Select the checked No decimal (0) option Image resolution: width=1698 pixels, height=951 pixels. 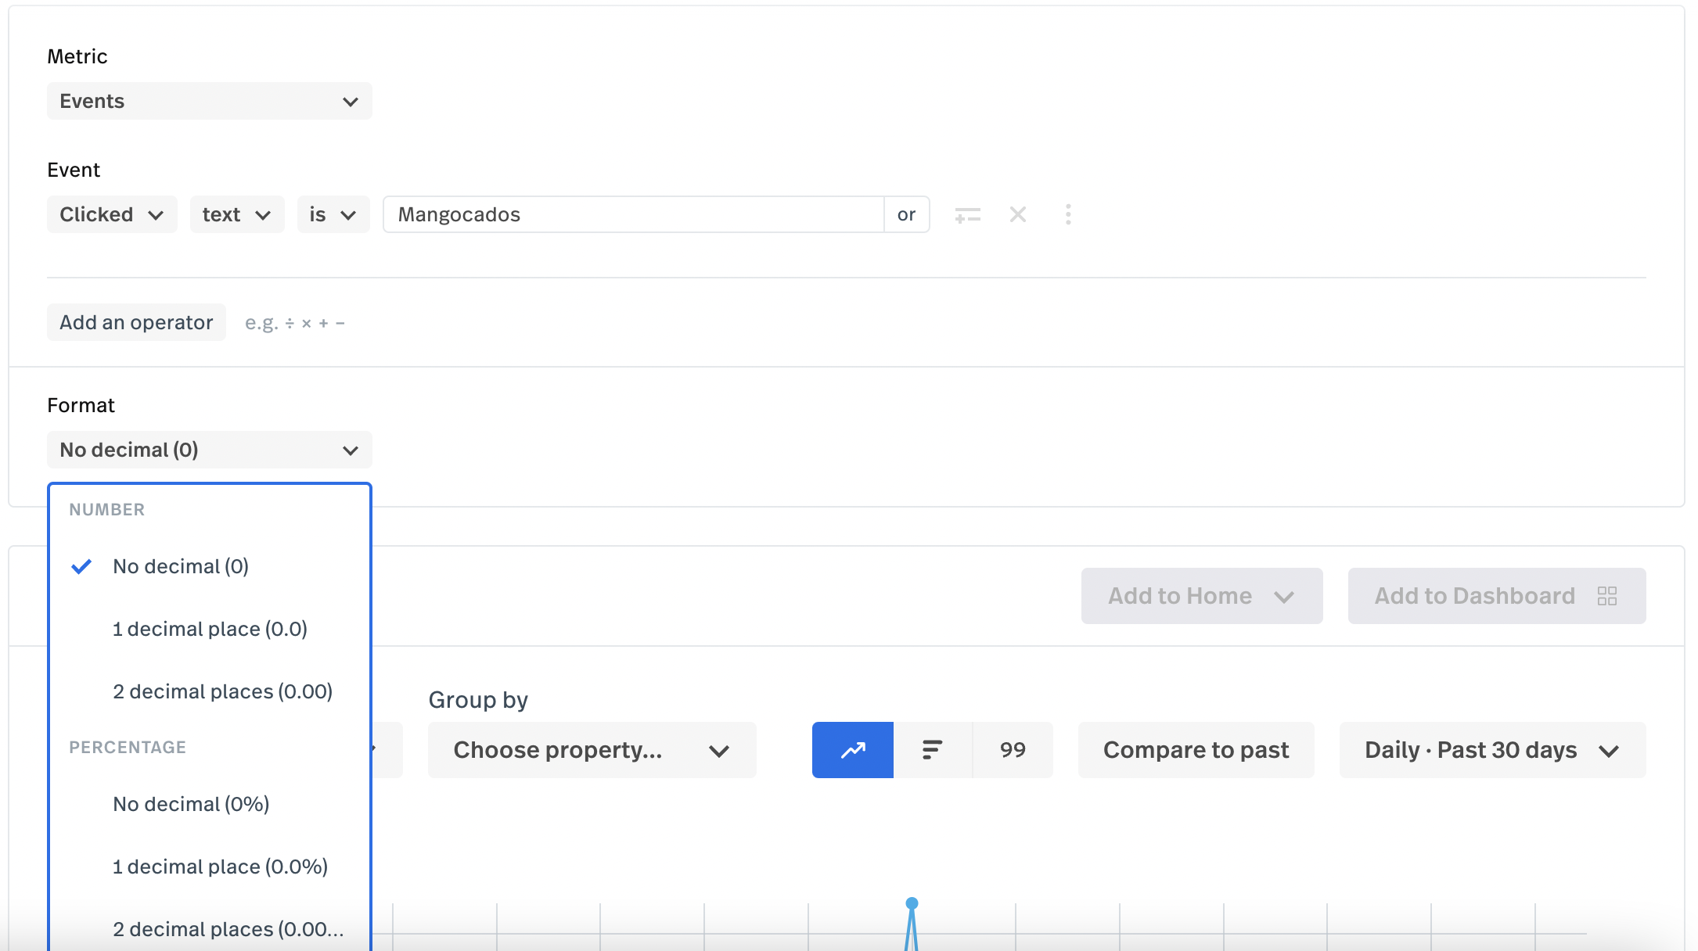coord(181,566)
